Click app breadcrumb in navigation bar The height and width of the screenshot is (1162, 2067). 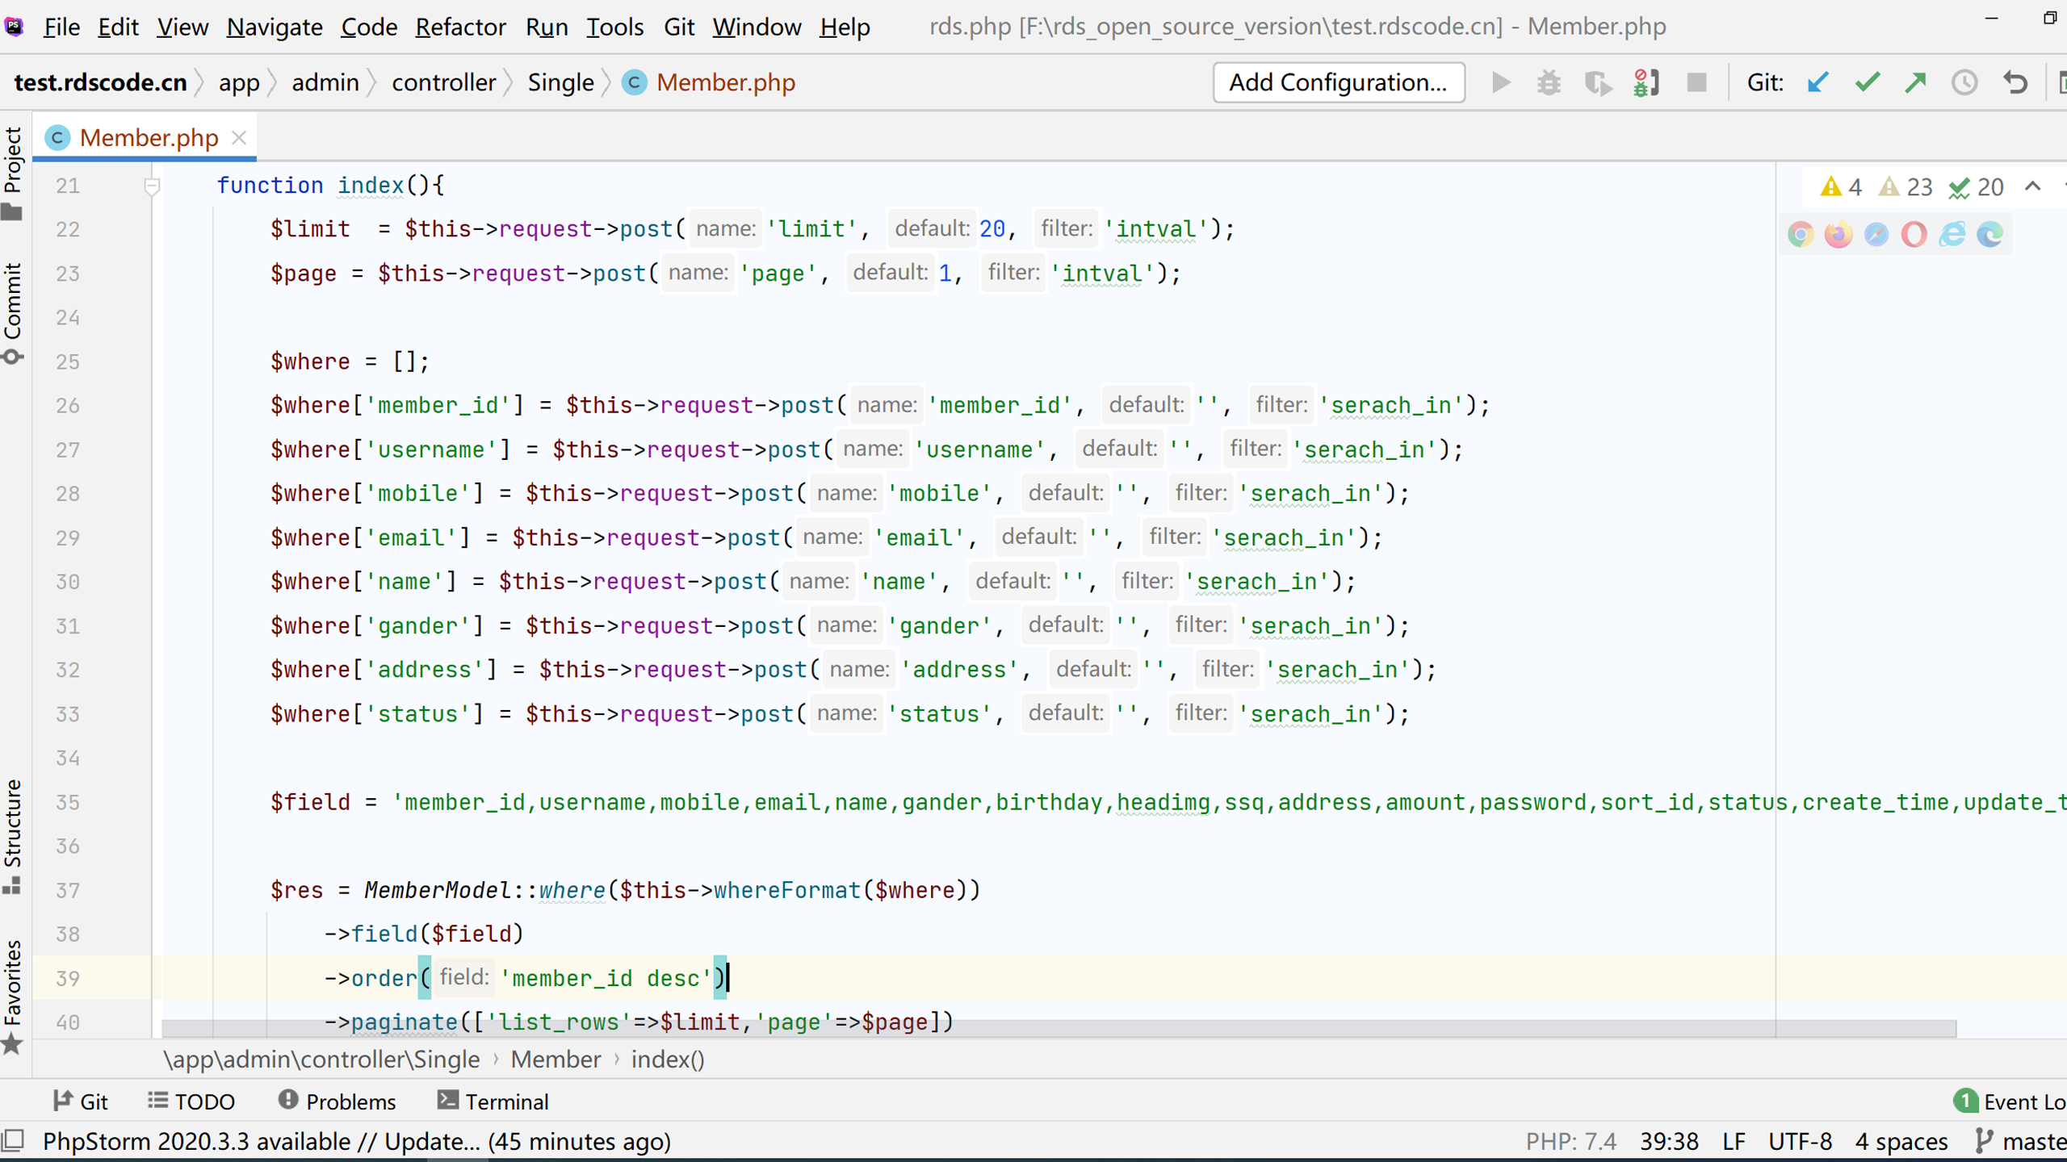(239, 82)
